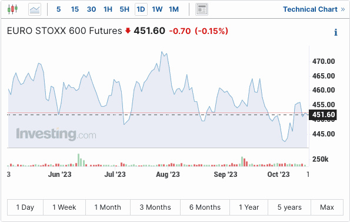Select the 15 minute interval
350x222 pixels.
coord(75,9)
